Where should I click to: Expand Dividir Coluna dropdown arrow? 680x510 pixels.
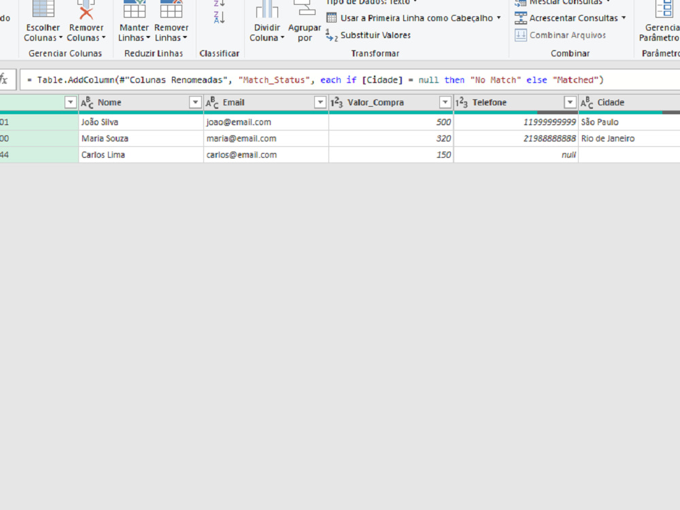(282, 37)
